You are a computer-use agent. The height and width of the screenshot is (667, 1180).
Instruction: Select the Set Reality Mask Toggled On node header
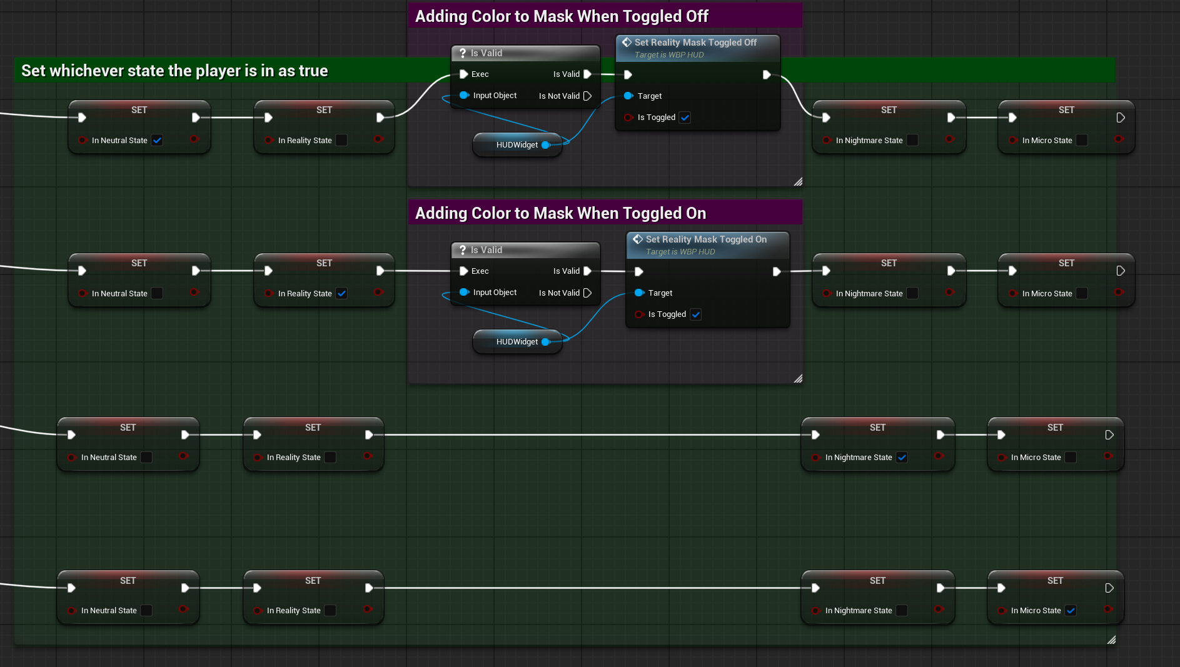(x=707, y=239)
